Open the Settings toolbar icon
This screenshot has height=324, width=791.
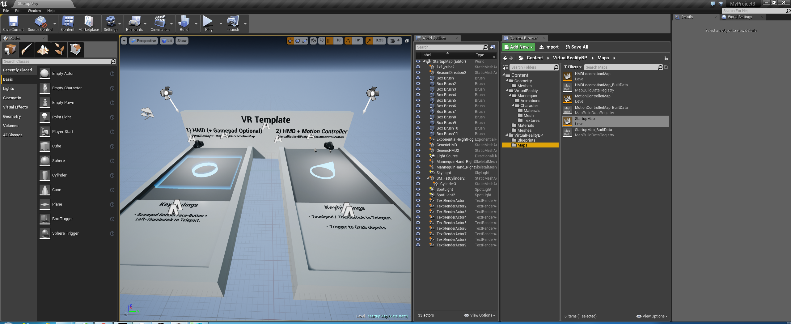[110, 23]
